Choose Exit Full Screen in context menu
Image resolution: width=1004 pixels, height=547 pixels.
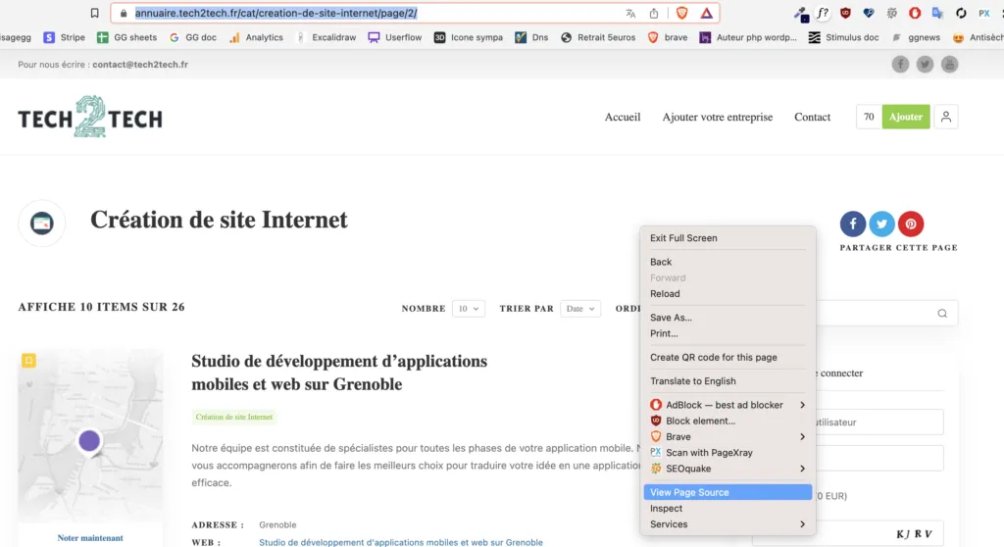coord(728,237)
